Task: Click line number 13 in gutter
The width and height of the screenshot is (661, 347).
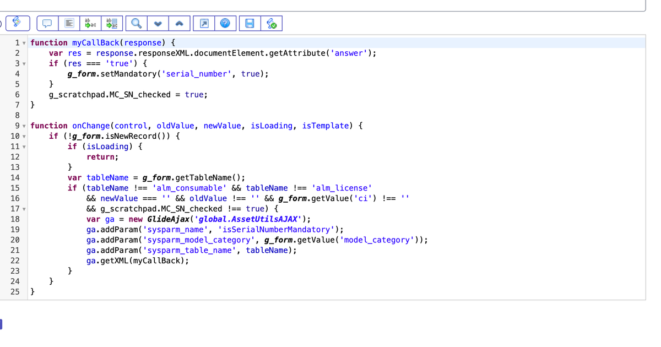Action: tap(15, 167)
